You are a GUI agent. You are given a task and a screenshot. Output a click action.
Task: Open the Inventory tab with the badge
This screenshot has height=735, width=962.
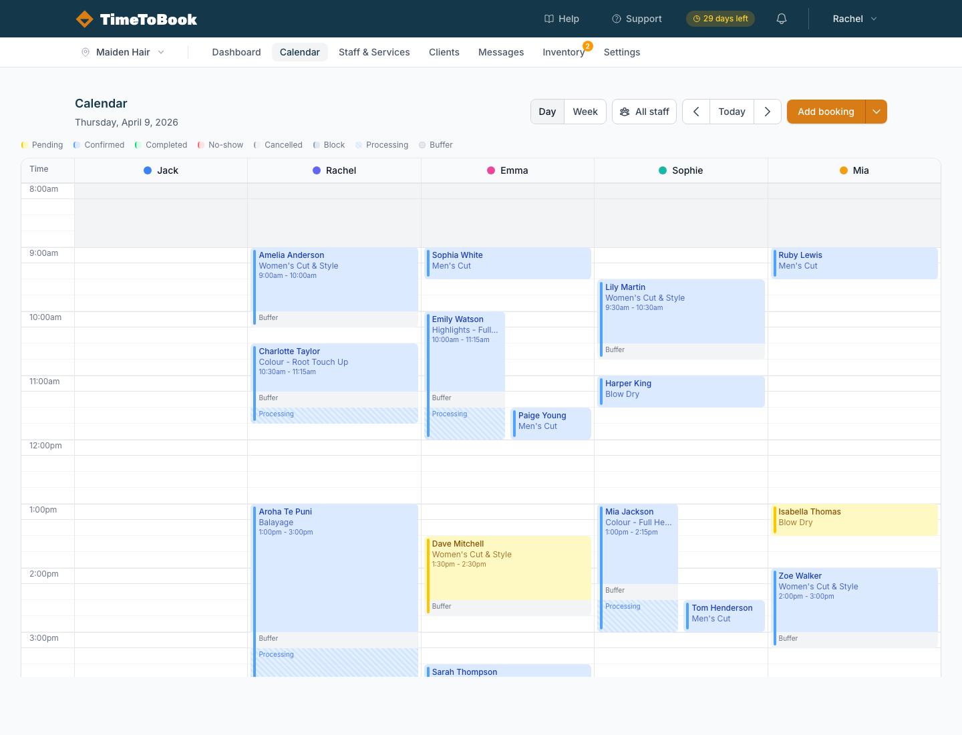pyautogui.click(x=564, y=52)
